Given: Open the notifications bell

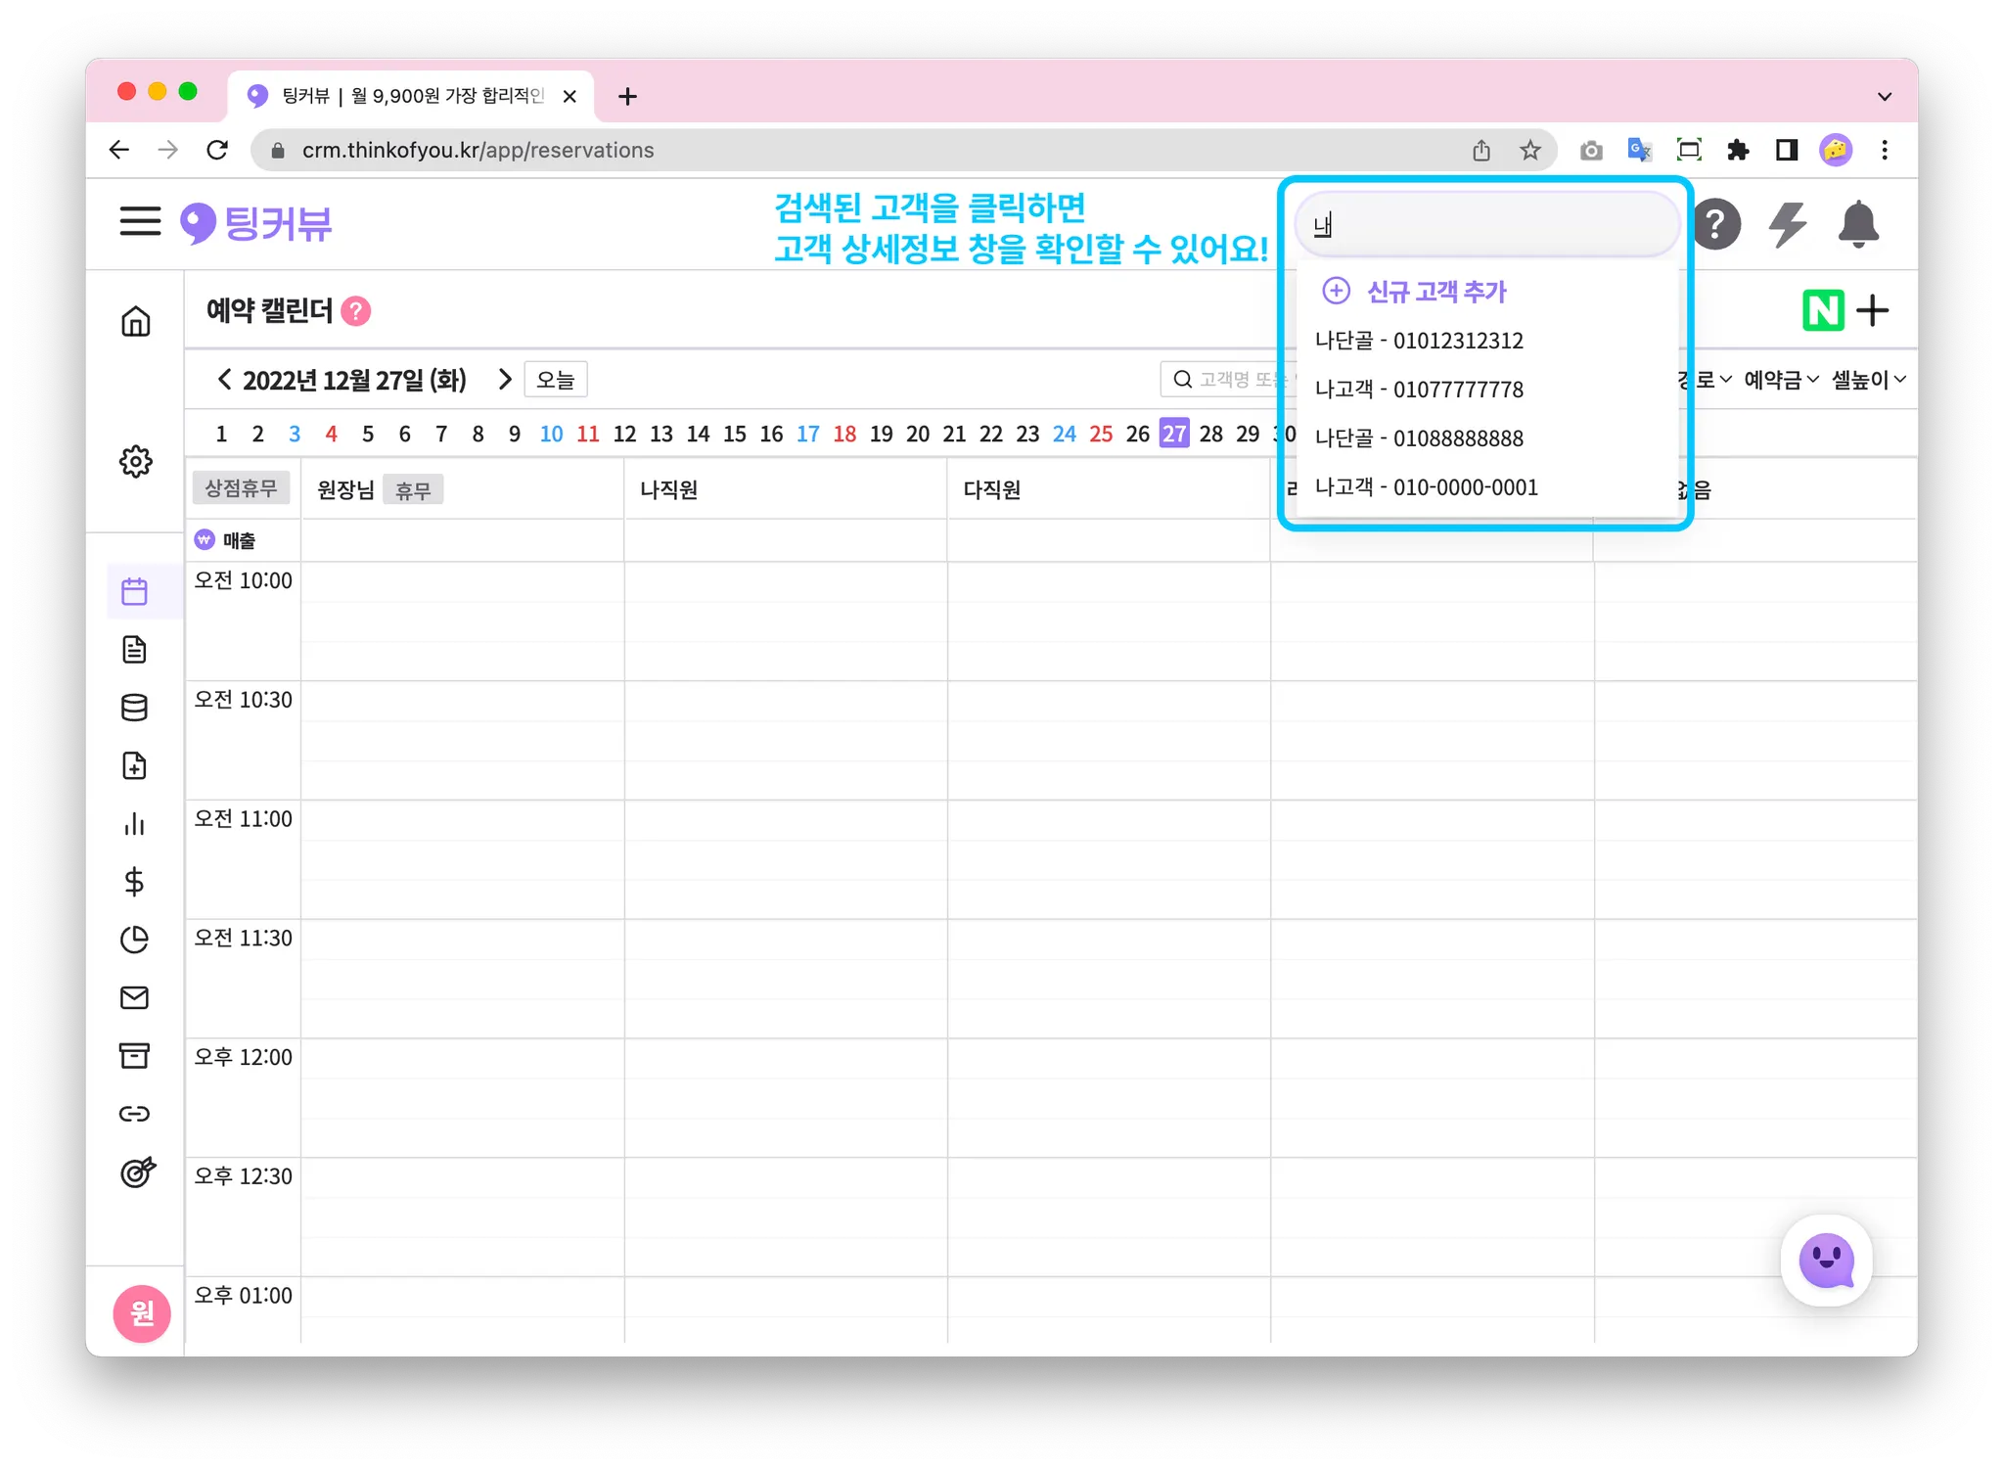Looking at the screenshot, I should point(1857,224).
